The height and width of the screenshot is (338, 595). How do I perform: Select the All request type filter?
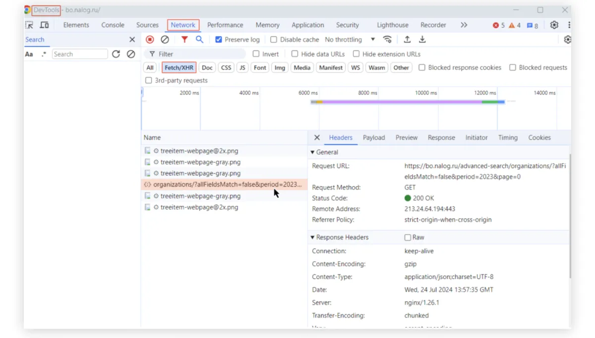pos(150,68)
